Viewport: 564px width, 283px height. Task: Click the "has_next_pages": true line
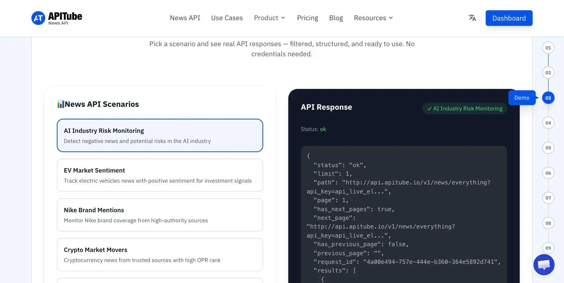(x=354, y=209)
